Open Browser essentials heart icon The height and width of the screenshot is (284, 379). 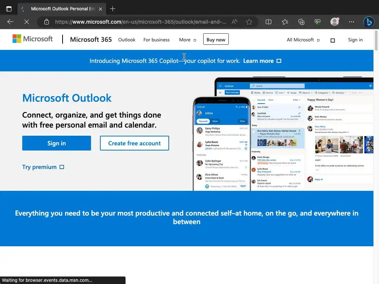point(318,22)
